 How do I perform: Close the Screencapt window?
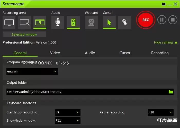point(175,4)
